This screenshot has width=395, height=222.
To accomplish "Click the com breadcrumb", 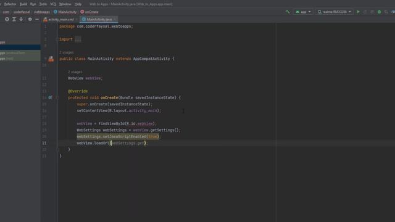I will pyautogui.click(x=6, y=12).
